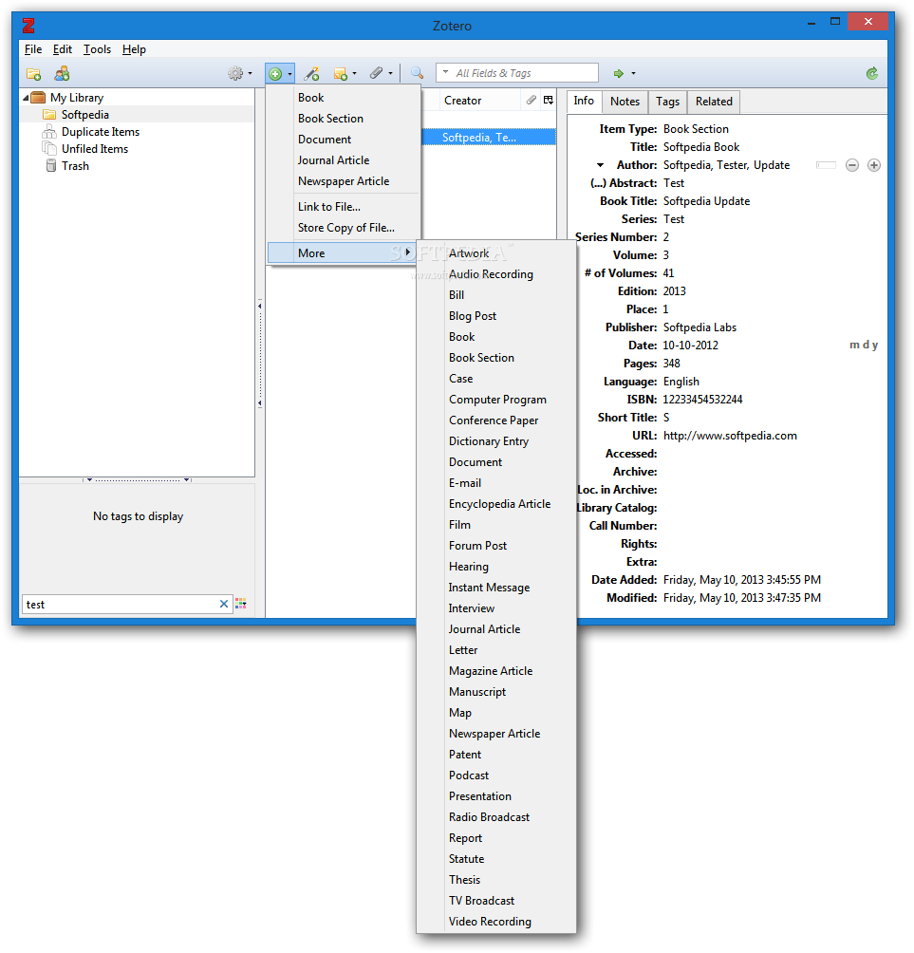This screenshot has height=953, width=914.
Task: Click the New Note yellow sticky icon
Action: 341,73
